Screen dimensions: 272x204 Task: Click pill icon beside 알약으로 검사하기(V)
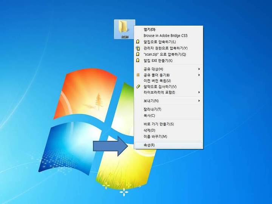pyautogui.click(x=138, y=87)
